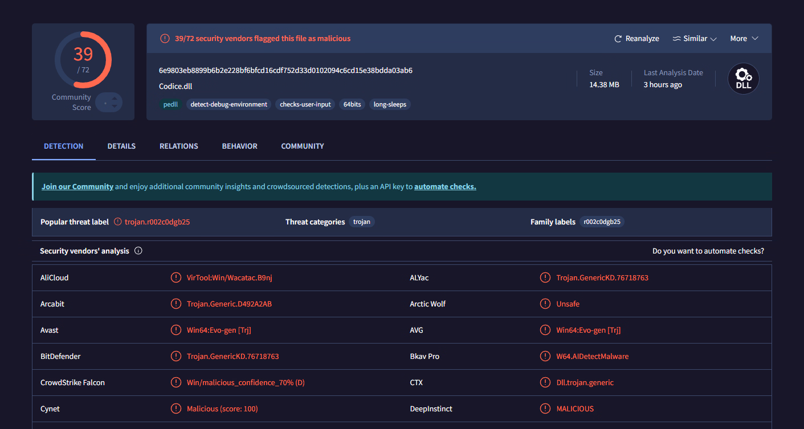This screenshot has width=804, height=429.
Task: Click the CrowdStrike Falcon detection alert icon
Action: tap(176, 382)
